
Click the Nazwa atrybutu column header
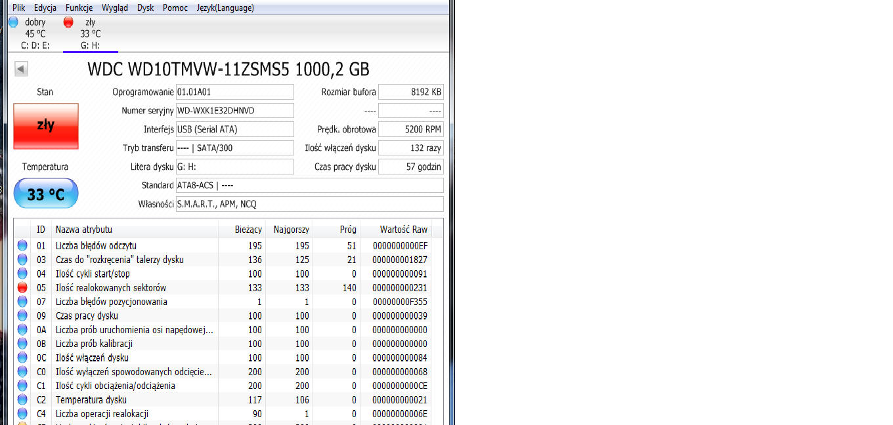coord(135,230)
